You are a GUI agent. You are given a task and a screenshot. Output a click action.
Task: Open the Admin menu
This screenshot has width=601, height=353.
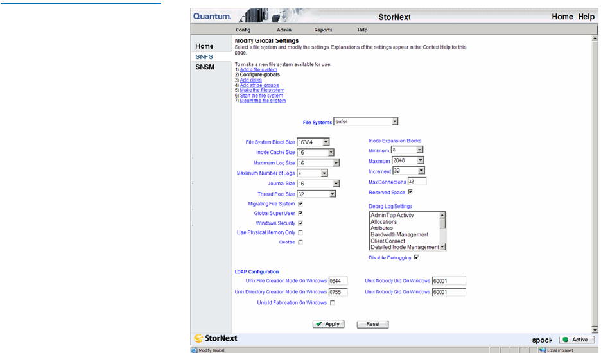tap(284, 30)
